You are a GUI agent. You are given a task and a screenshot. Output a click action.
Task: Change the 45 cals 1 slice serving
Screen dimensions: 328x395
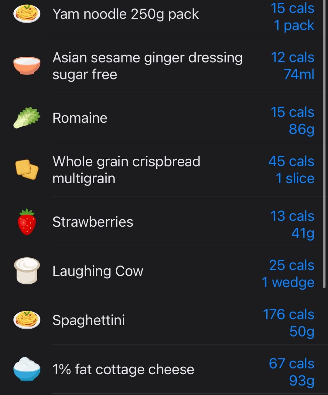[291, 170]
